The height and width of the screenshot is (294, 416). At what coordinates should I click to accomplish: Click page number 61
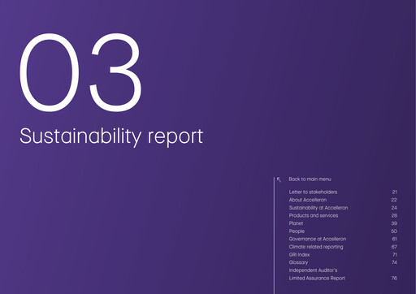(394, 239)
